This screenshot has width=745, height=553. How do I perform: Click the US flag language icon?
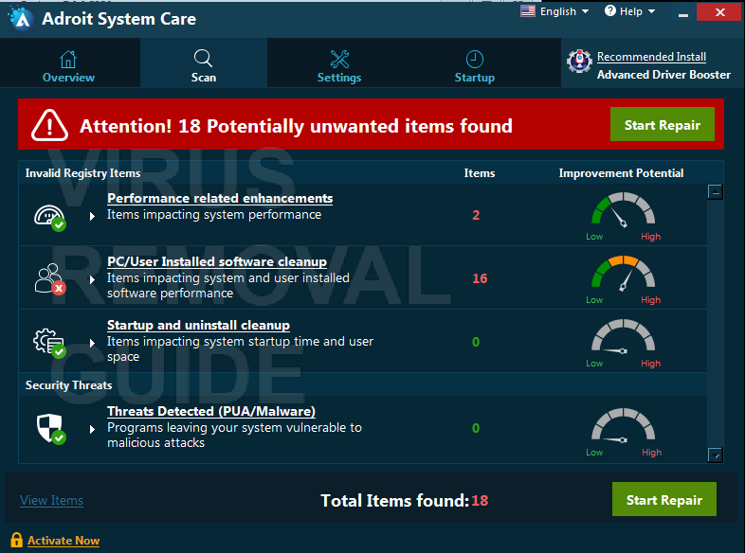coord(527,11)
